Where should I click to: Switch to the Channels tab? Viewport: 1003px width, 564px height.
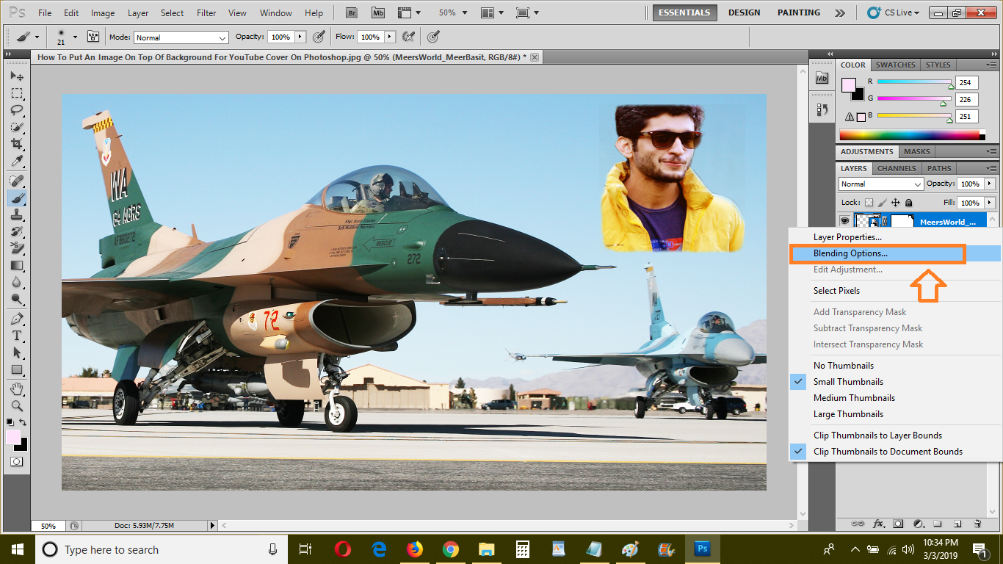click(897, 168)
